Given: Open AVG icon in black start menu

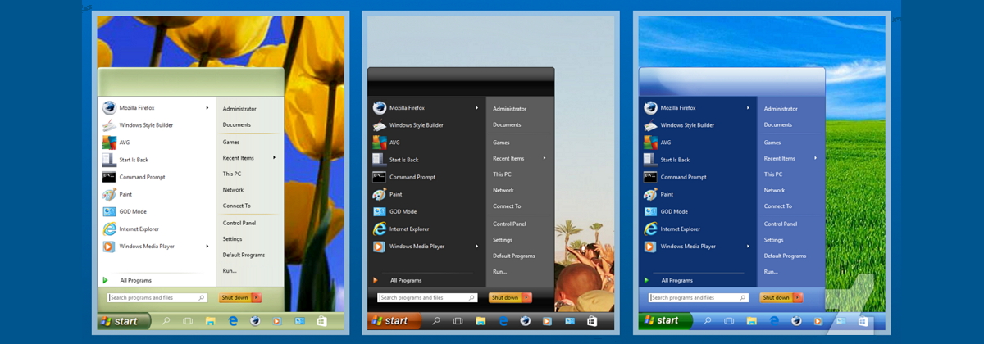Looking at the screenshot, I should (379, 143).
